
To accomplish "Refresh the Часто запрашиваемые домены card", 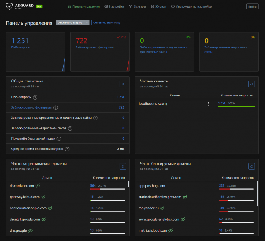I will click(x=123, y=166).
